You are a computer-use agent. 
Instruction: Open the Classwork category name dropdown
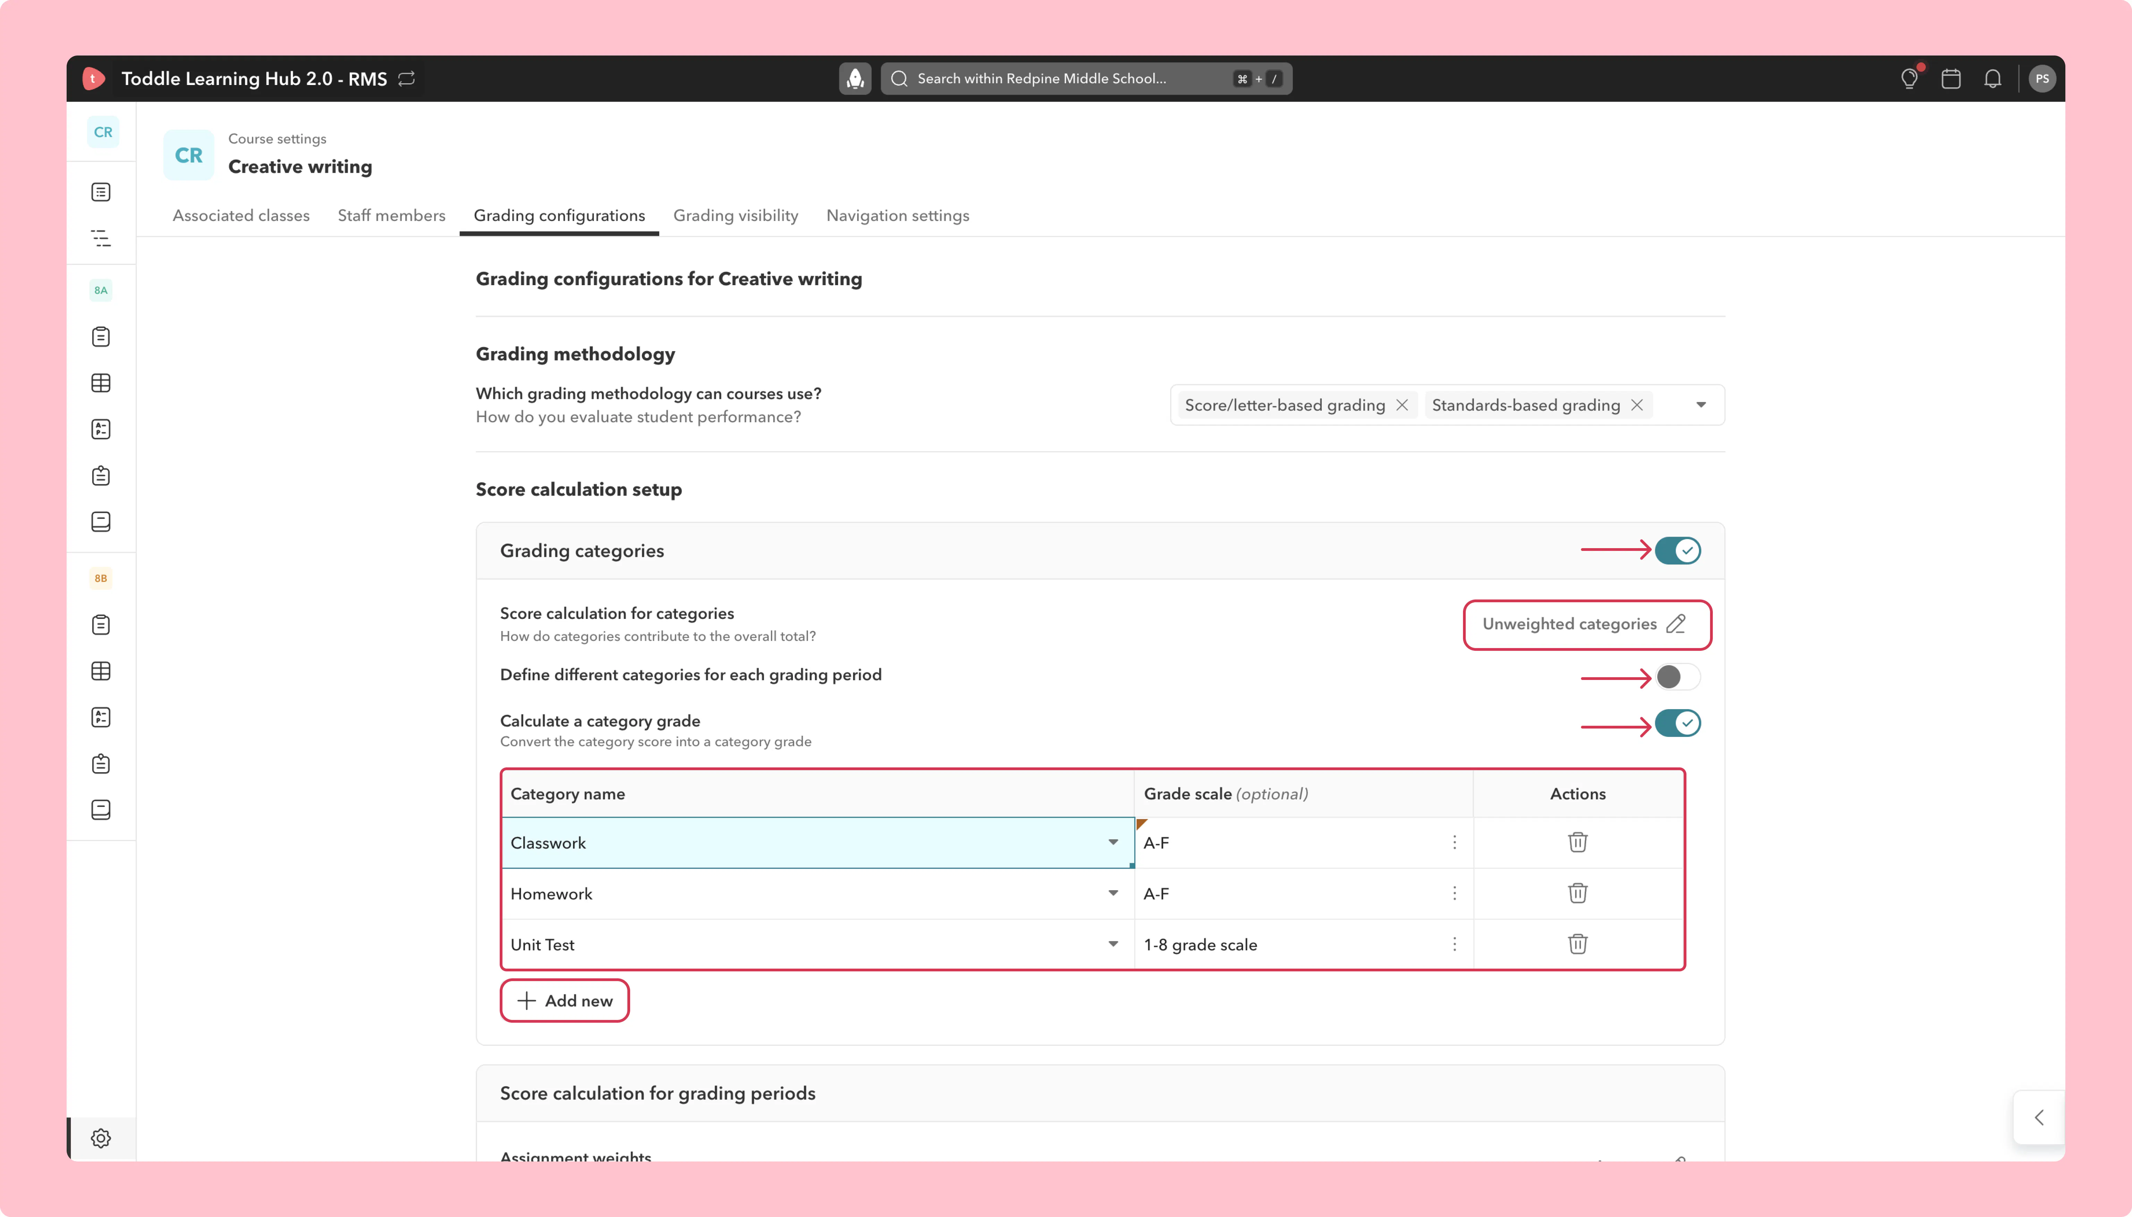coord(1113,843)
